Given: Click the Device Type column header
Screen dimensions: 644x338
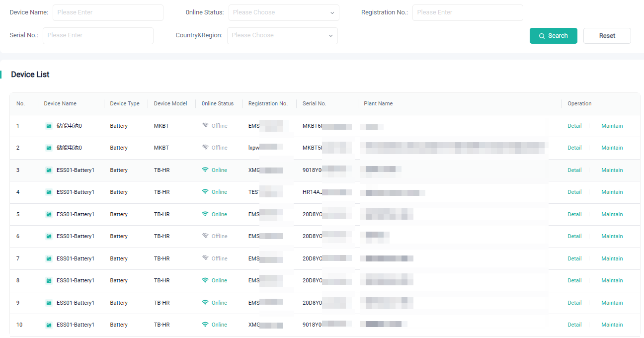Looking at the screenshot, I should tap(125, 103).
